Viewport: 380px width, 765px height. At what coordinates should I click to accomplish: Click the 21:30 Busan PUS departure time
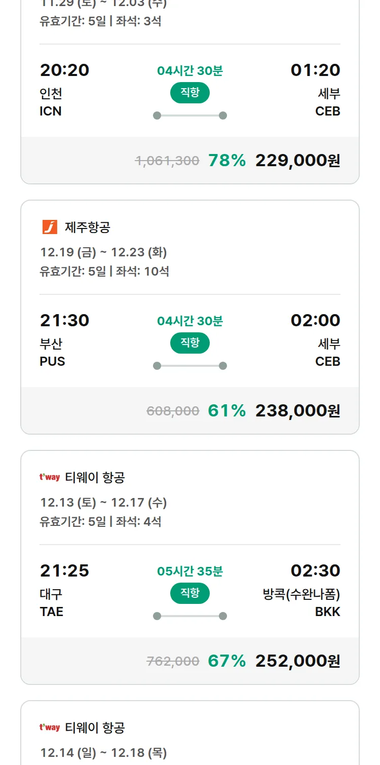[x=64, y=321]
